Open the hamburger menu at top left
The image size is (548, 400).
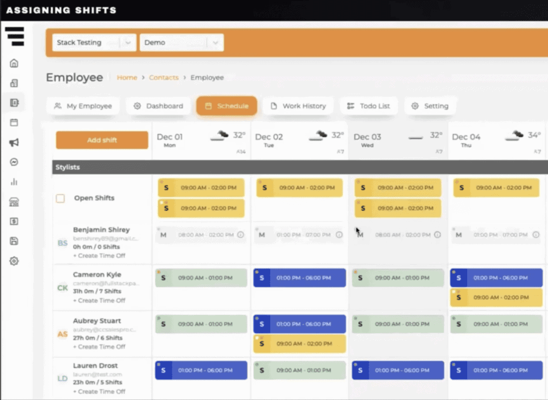pyautogui.click(x=16, y=36)
